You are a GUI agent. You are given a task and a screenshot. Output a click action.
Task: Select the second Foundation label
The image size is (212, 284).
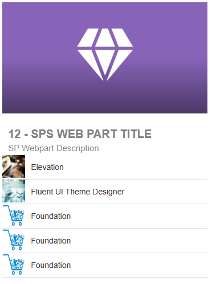click(x=51, y=241)
